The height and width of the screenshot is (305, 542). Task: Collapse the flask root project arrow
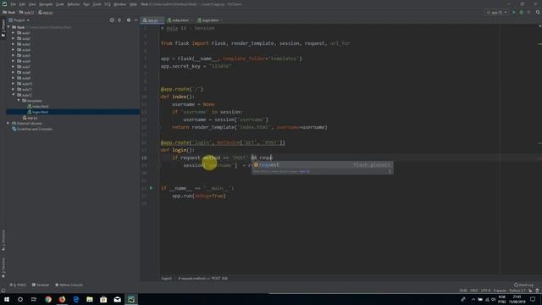(8, 27)
